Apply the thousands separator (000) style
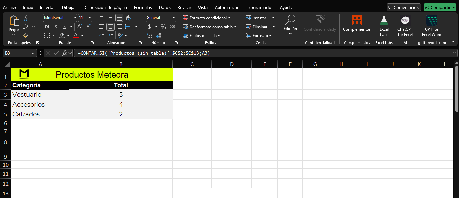The width and height of the screenshot is (459, 198). tap(172, 27)
